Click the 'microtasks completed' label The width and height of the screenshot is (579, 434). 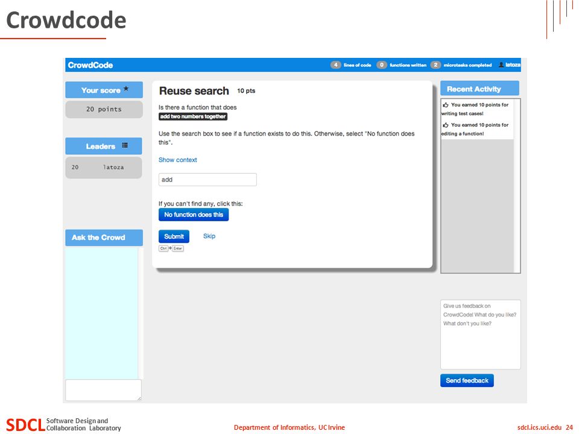467,65
